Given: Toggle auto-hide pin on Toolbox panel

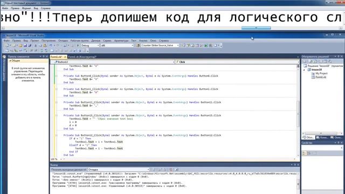Looking at the screenshot, I should (x=44, y=57).
